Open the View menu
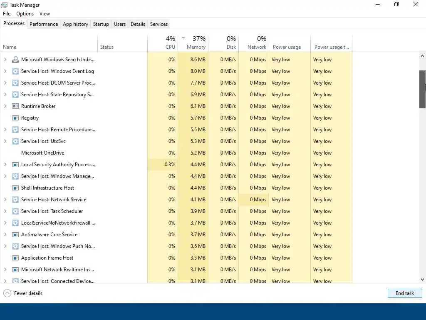The image size is (426, 320). 45,14
